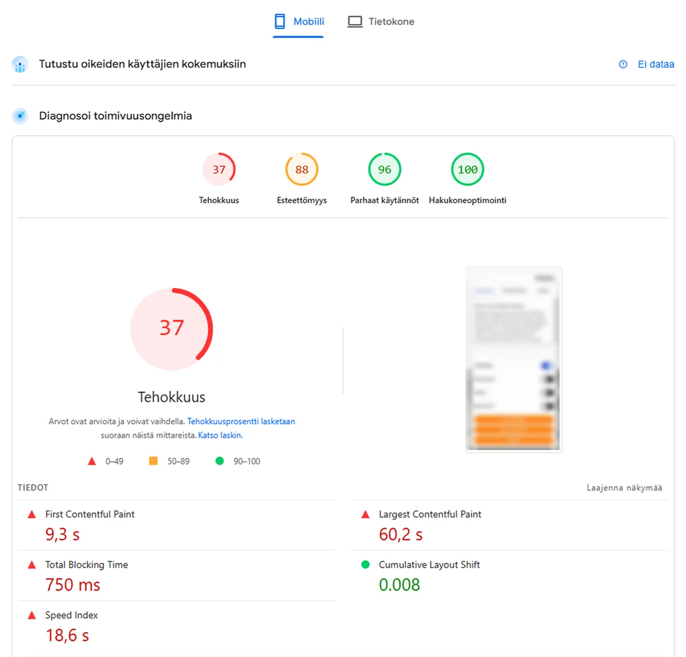Click the Ei dataa label
Viewport: 686px width, 657px height.
(x=656, y=64)
